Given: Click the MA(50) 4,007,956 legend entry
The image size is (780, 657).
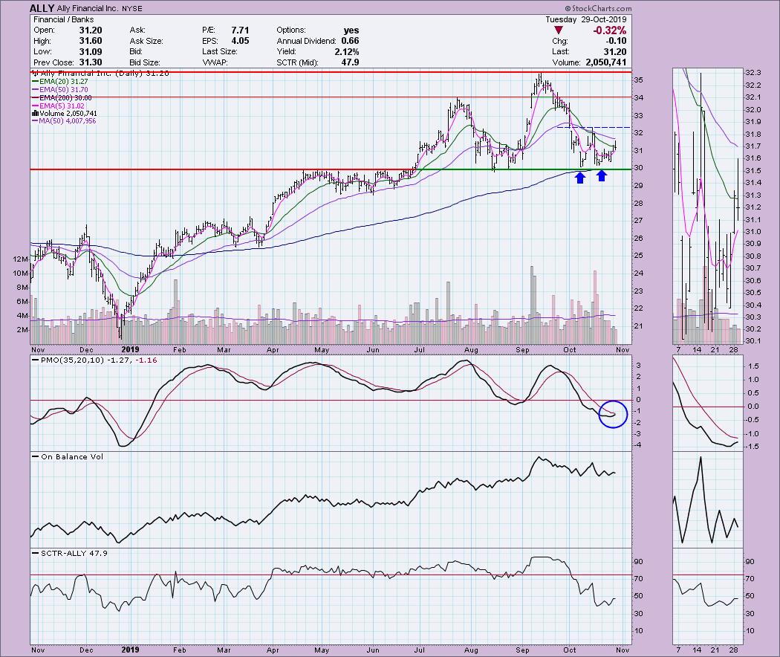Looking at the screenshot, I should pos(64,121).
